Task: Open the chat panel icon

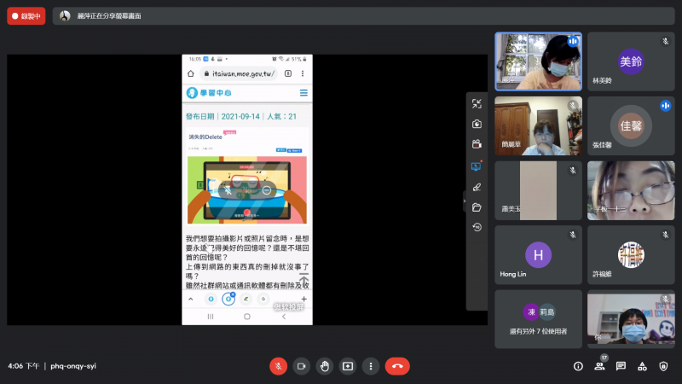Action: [x=621, y=366]
